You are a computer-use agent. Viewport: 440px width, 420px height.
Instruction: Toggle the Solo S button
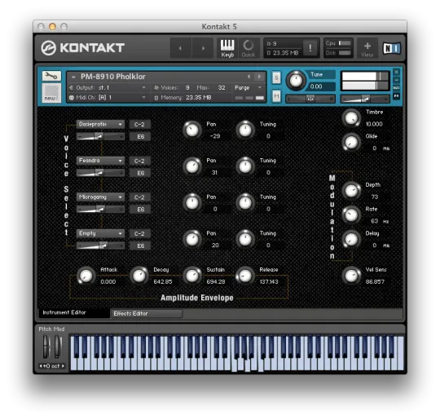pos(276,77)
